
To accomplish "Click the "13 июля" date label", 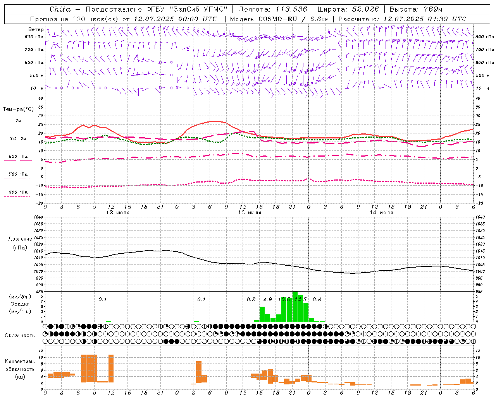I will pos(250,213).
